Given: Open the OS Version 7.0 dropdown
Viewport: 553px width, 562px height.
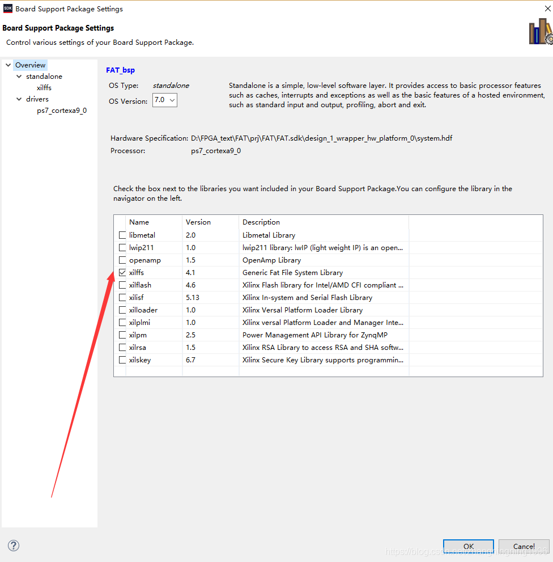Looking at the screenshot, I should point(165,100).
